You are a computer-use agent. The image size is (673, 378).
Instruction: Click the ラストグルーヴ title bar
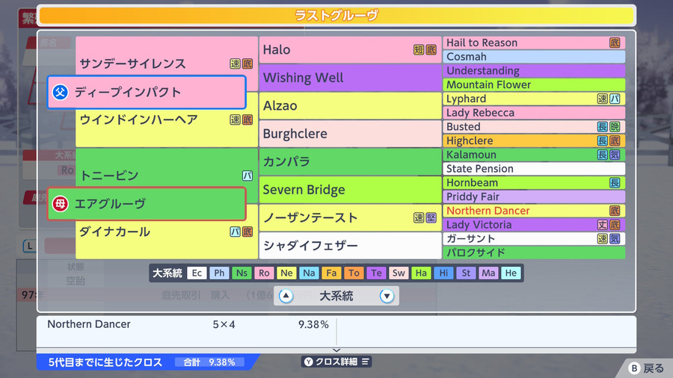coord(336,16)
